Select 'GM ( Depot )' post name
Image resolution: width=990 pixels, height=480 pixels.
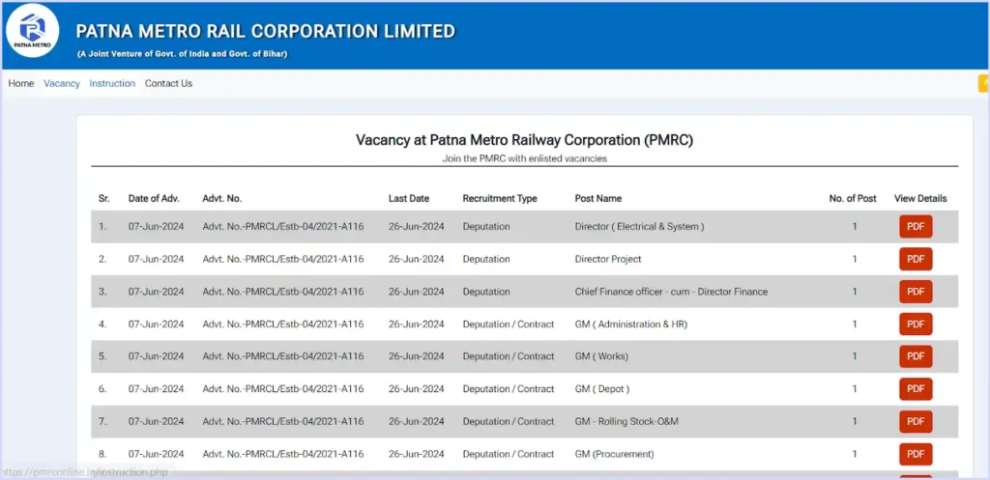click(x=601, y=389)
